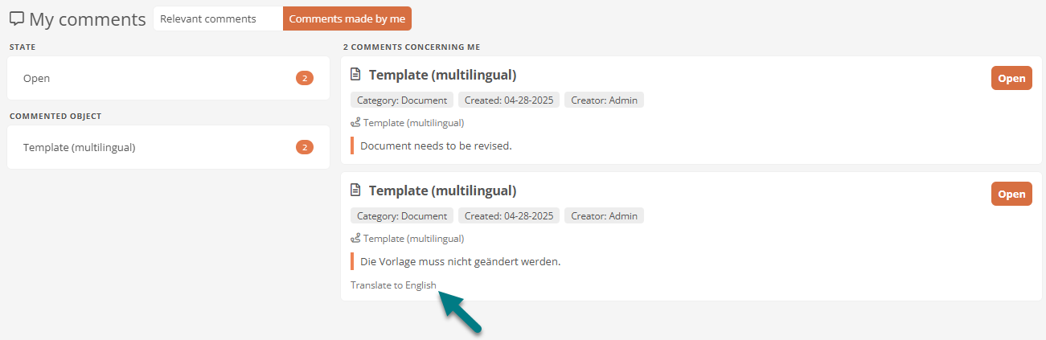Click the count badge beside Template (multilingual) filter
Image resolution: width=1046 pixels, height=340 pixels.
[x=305, y=147]
